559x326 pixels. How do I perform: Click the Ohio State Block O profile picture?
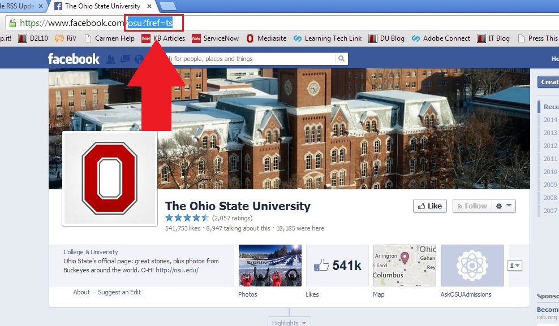(x=110, y=179)
